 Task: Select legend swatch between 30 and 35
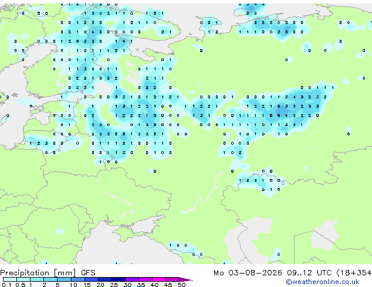pyautogui.click(x=132, y=279)
